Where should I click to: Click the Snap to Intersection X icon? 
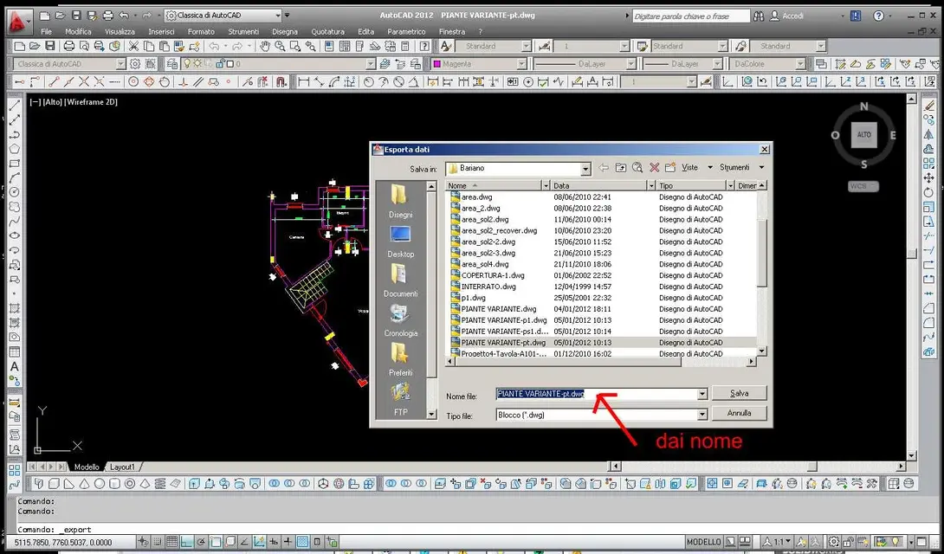(84, 82)
